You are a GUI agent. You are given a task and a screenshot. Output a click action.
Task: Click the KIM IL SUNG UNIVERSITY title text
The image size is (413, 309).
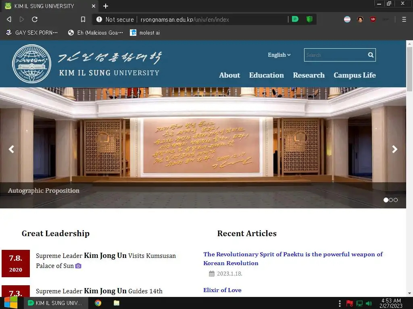pyautogui.click(x=109, y=73)
